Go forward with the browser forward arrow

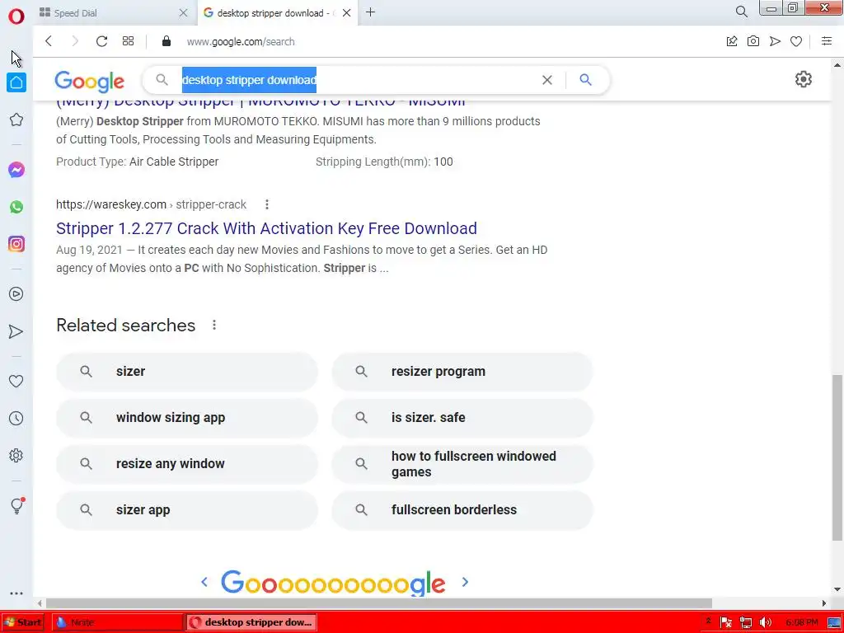(75, 41)
